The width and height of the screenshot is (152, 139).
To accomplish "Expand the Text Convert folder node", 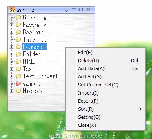I will coord(11,76).
